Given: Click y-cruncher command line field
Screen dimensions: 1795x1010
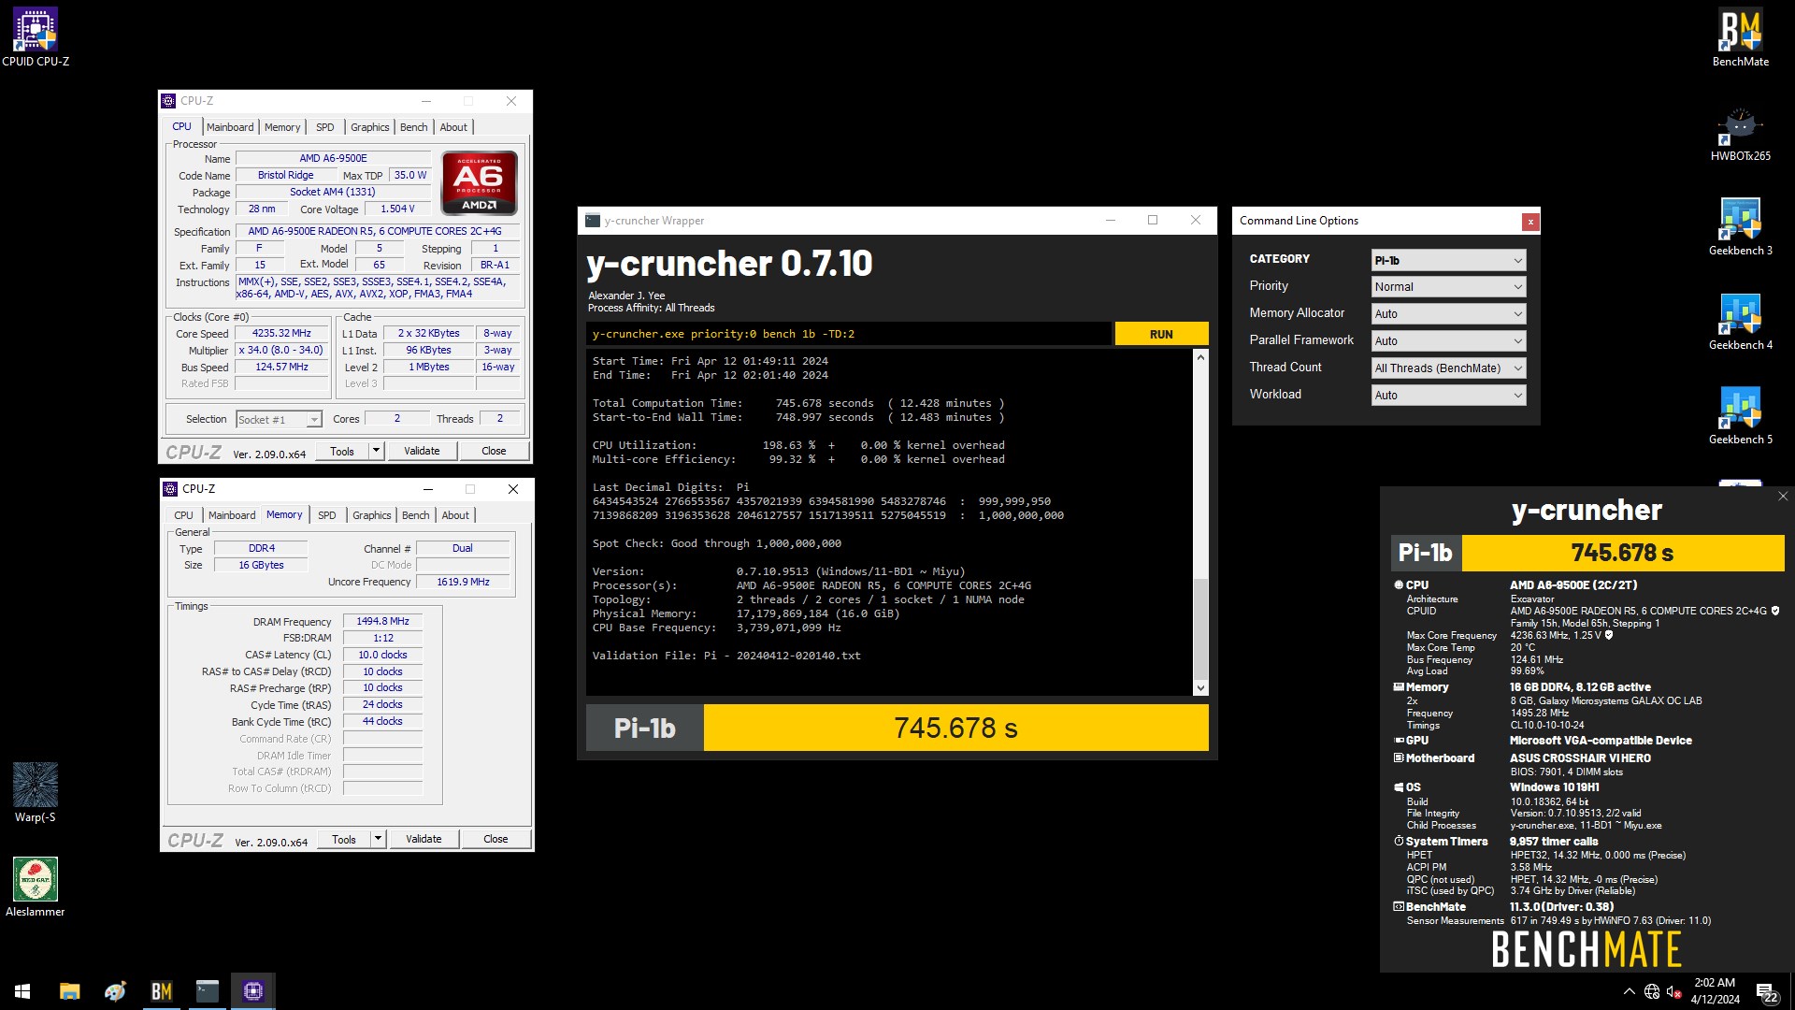Looking at the screenshot, I should click(849, 334).
